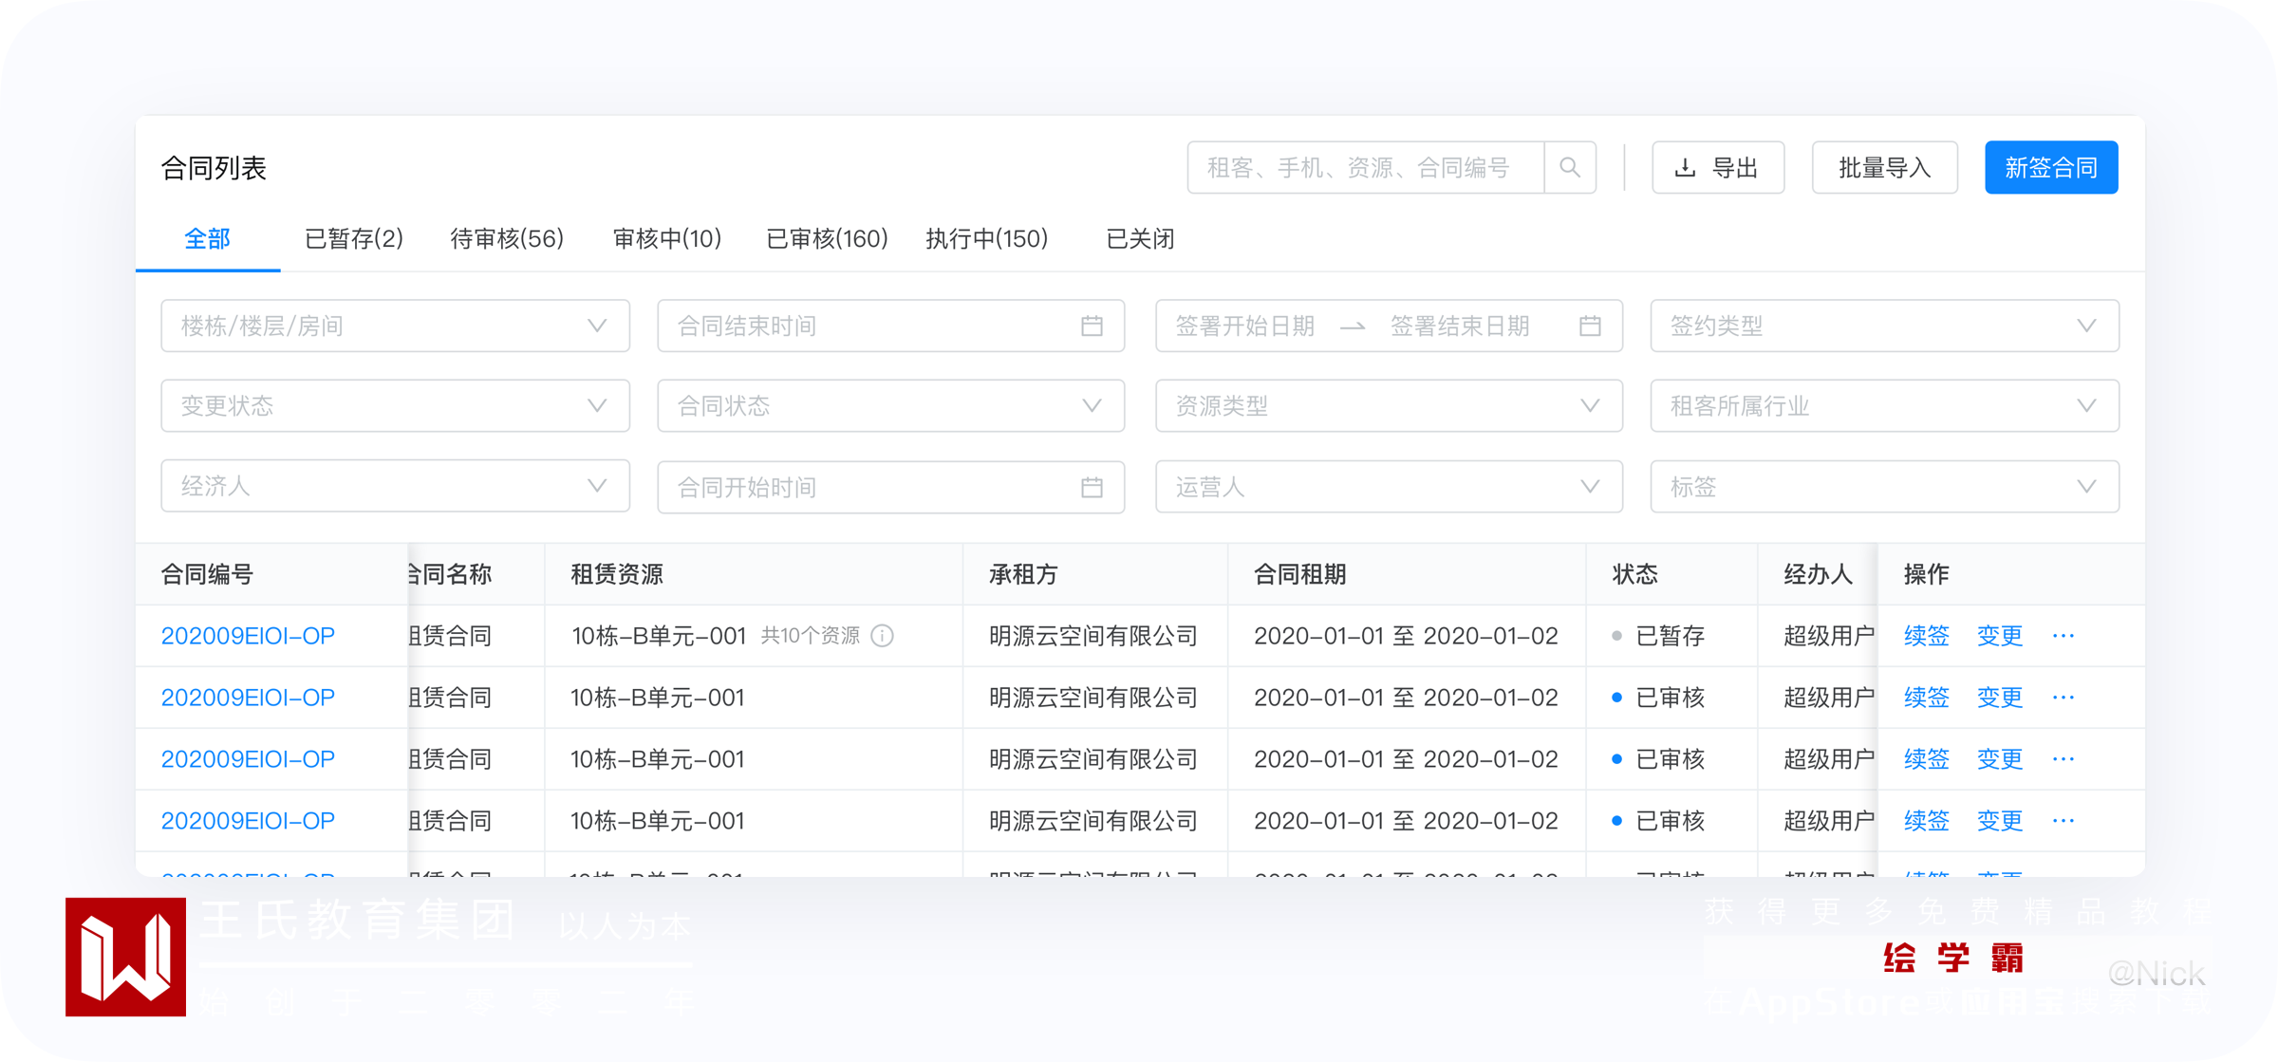Click info icon beside 共10个资源
This screenshot has height=1062, width=2278.
(883, 636)
